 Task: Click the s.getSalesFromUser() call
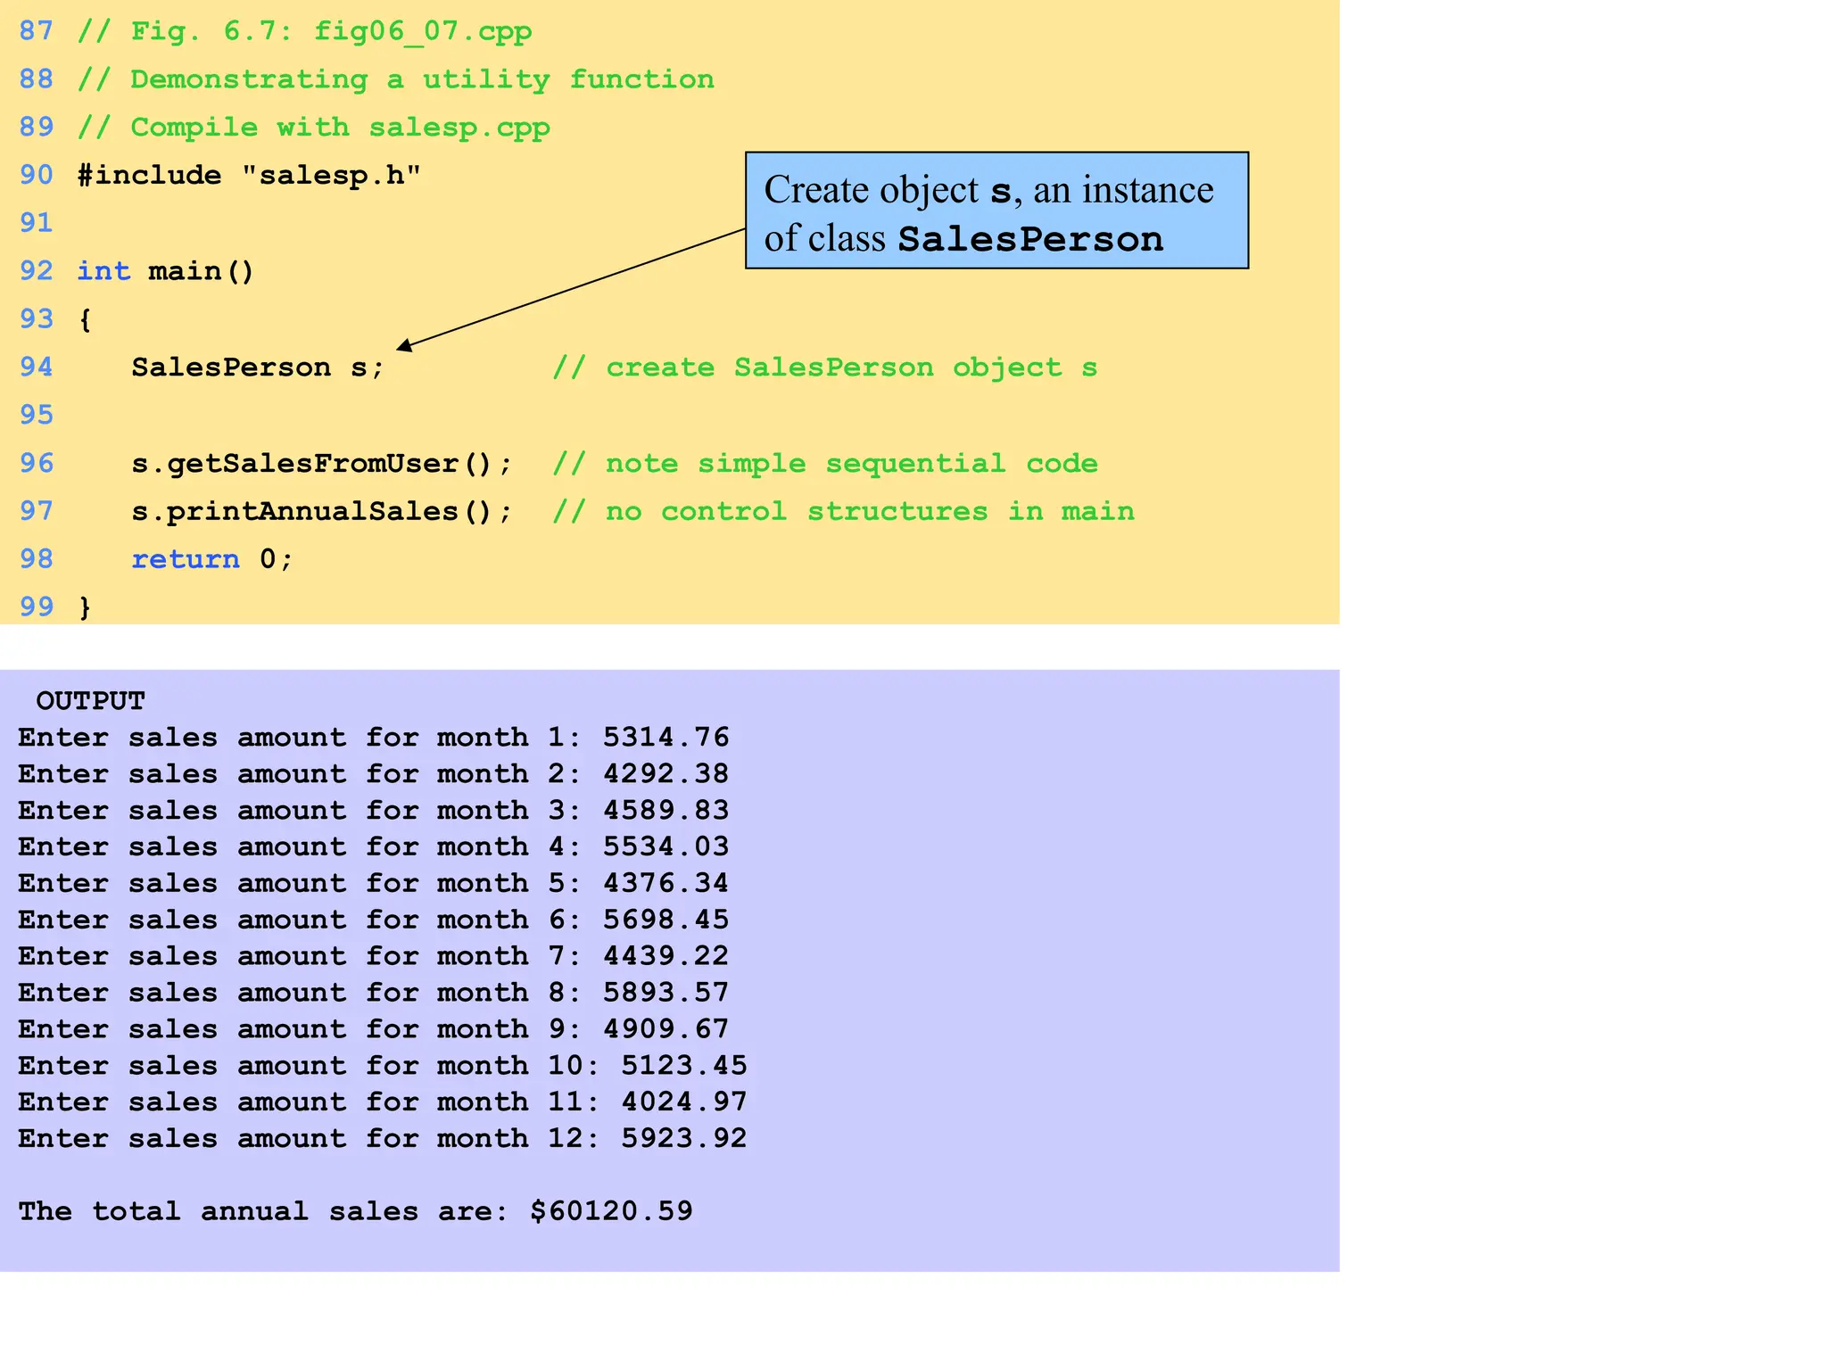[321, 464]
